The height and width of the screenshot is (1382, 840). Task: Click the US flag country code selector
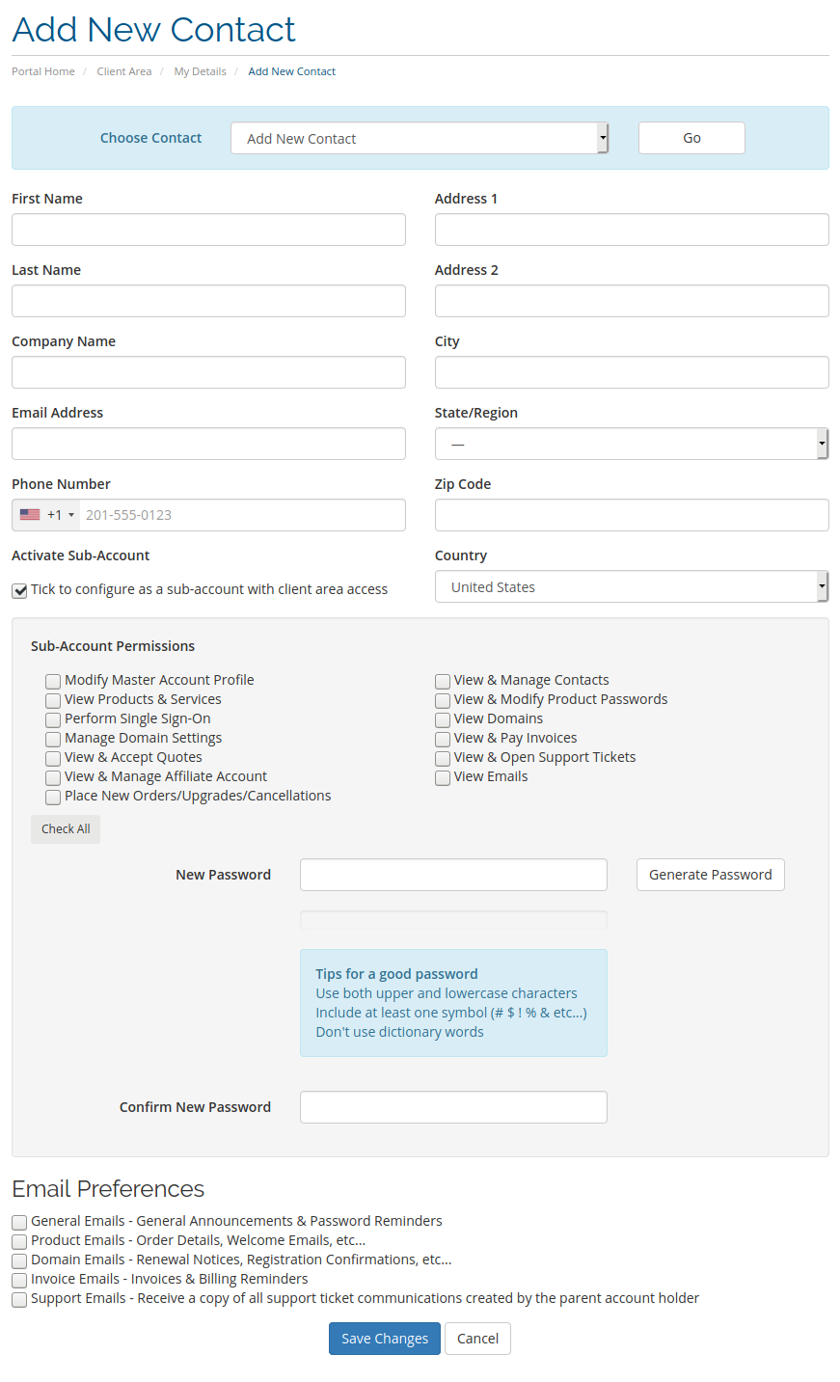click(x=46, y=515)
